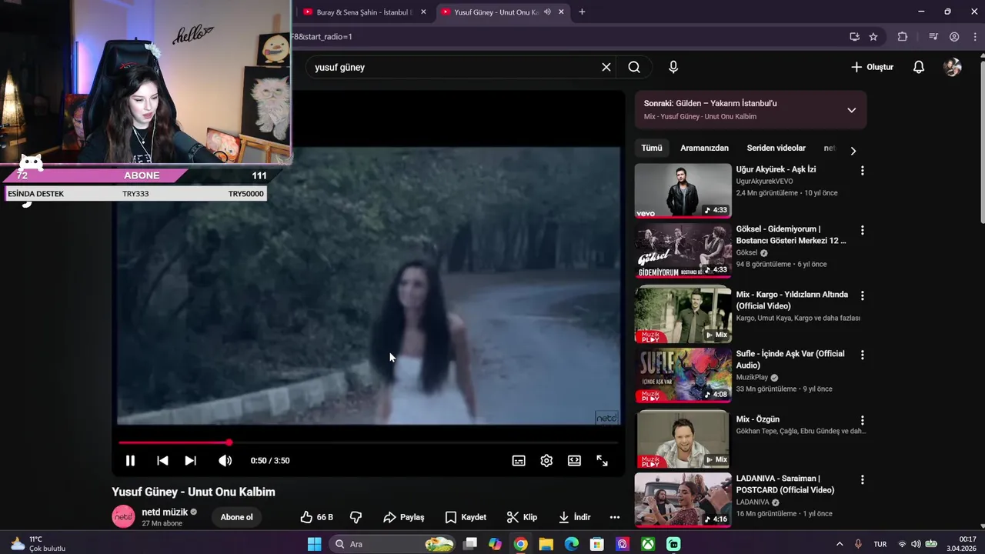985x554 pixels.
Task: Clear the search box with X
Action: 606,67
